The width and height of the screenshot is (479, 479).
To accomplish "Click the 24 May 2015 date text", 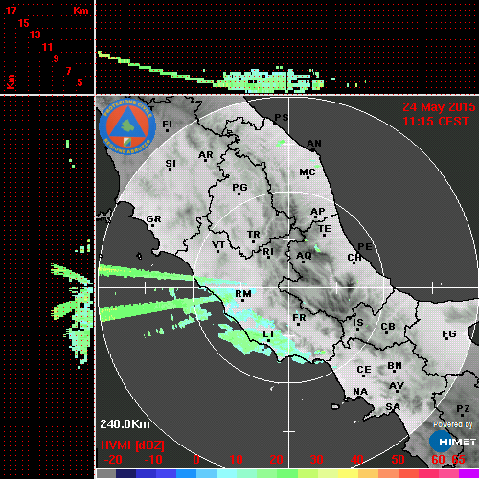I will tap(439, 107).
